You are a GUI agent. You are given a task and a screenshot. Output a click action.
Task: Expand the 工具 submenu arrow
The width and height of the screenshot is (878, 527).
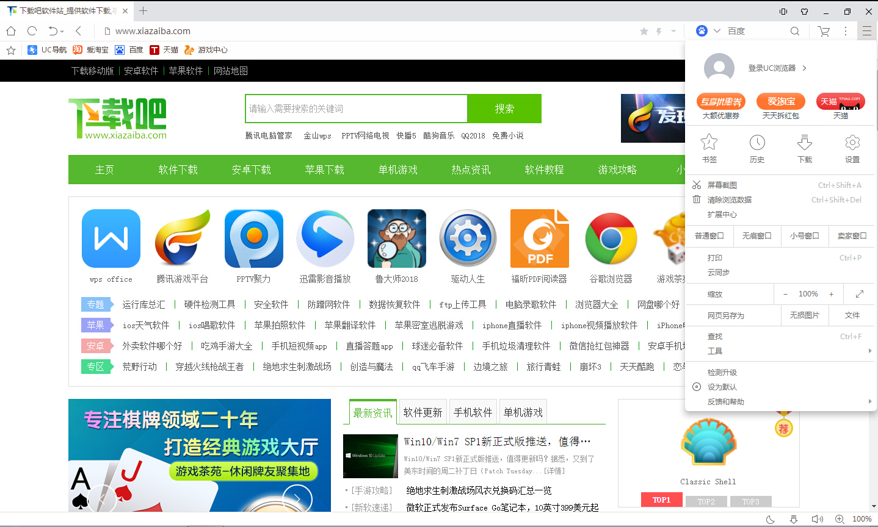869,350
